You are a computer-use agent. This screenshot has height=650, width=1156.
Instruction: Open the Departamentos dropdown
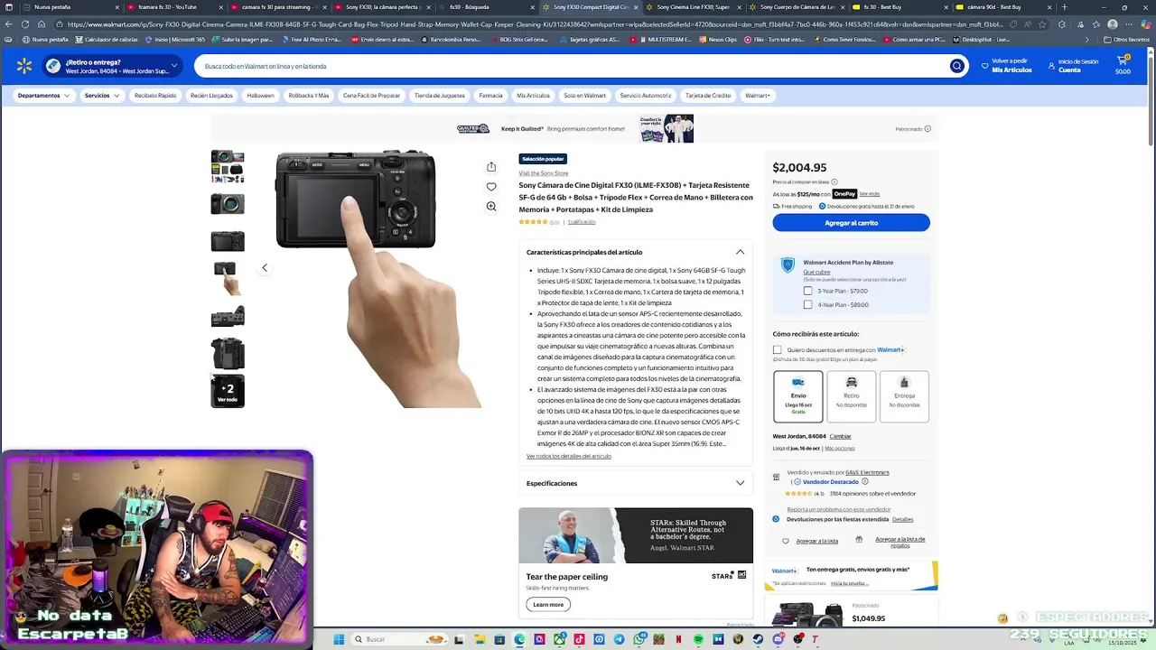pos(43,95)
